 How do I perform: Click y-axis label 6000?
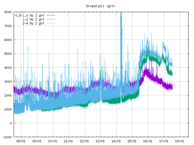[x=8, y=40]
